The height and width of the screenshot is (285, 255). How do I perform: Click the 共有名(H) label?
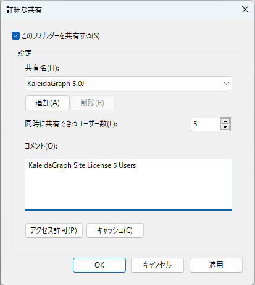point(42,68)
